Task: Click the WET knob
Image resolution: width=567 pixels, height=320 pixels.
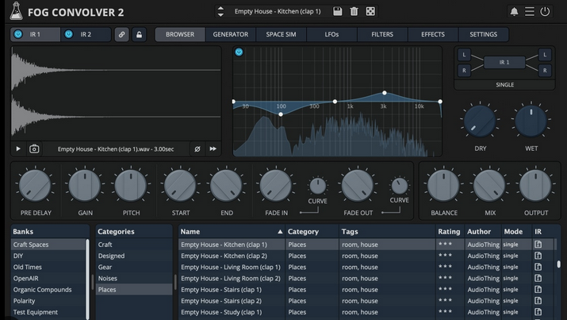Action: (x=531, y=121)
